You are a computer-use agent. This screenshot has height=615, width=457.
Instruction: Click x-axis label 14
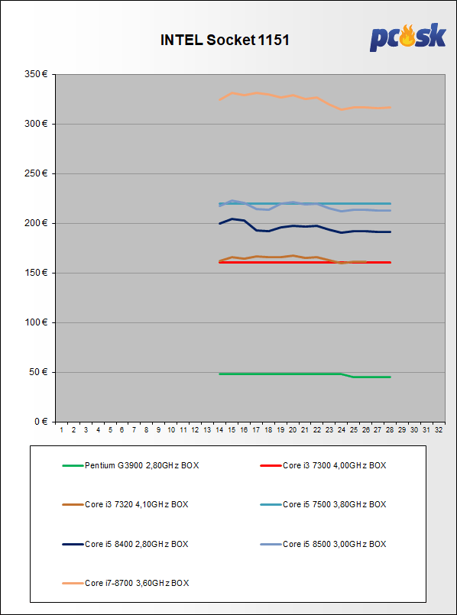[x=219, y=430]
